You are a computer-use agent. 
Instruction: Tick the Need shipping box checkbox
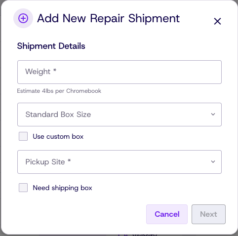(23, 188)
